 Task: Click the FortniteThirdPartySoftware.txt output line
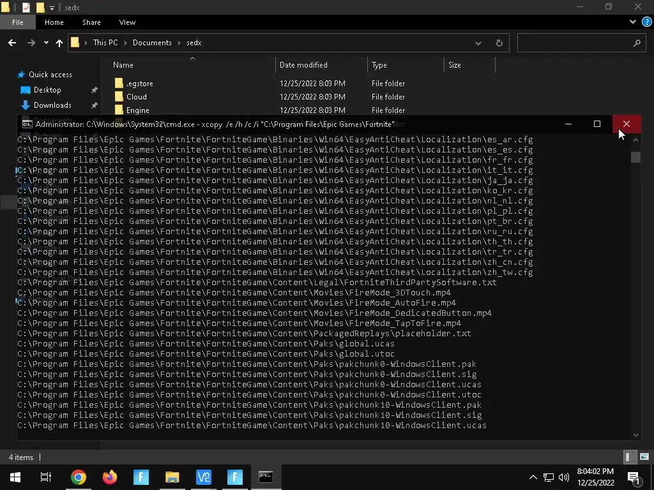tap(257, 283)
